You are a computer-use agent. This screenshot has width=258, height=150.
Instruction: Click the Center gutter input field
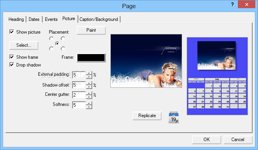tap(79, 95)
